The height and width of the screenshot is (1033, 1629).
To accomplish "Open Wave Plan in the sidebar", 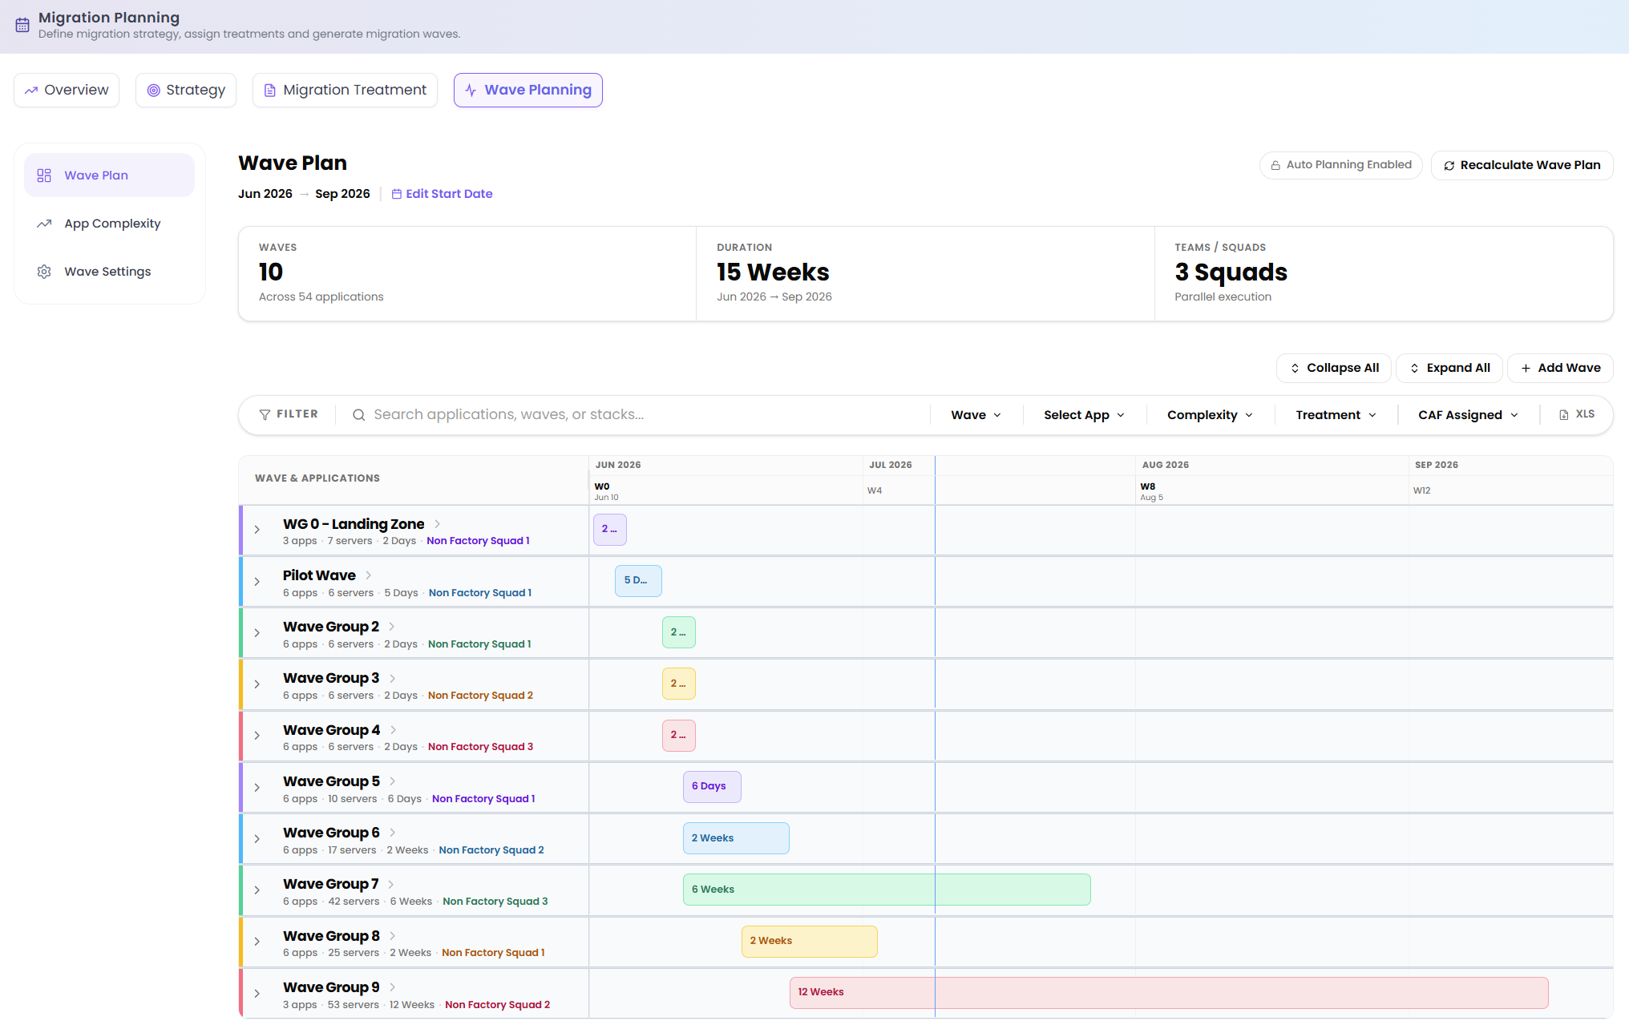I will coord(109,176).
